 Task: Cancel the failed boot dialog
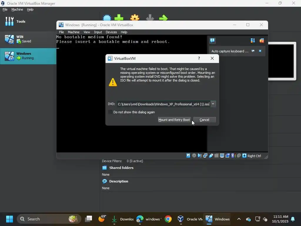(x=205, y=120)
